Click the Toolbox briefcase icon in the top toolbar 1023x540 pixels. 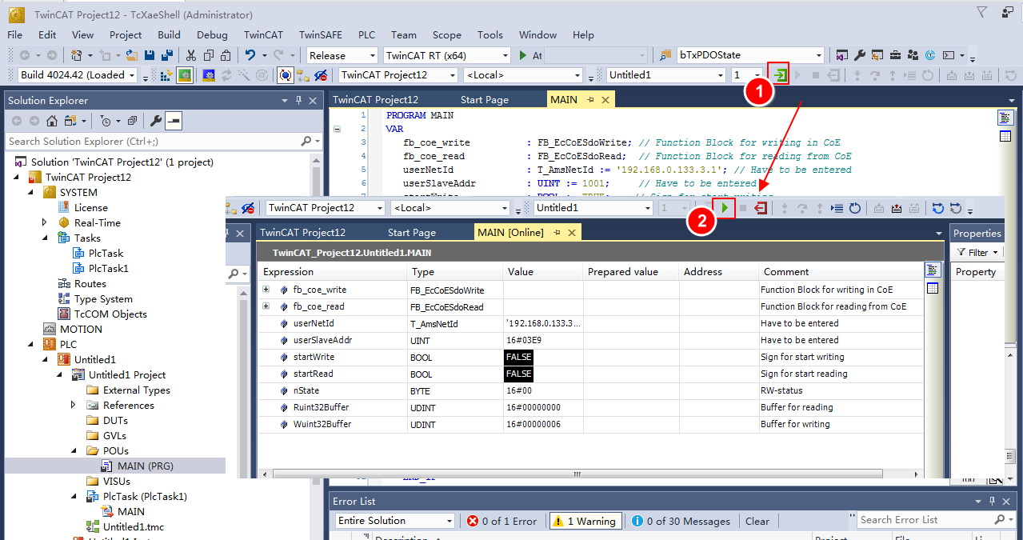pyautogui.click(x=894, y=55)
